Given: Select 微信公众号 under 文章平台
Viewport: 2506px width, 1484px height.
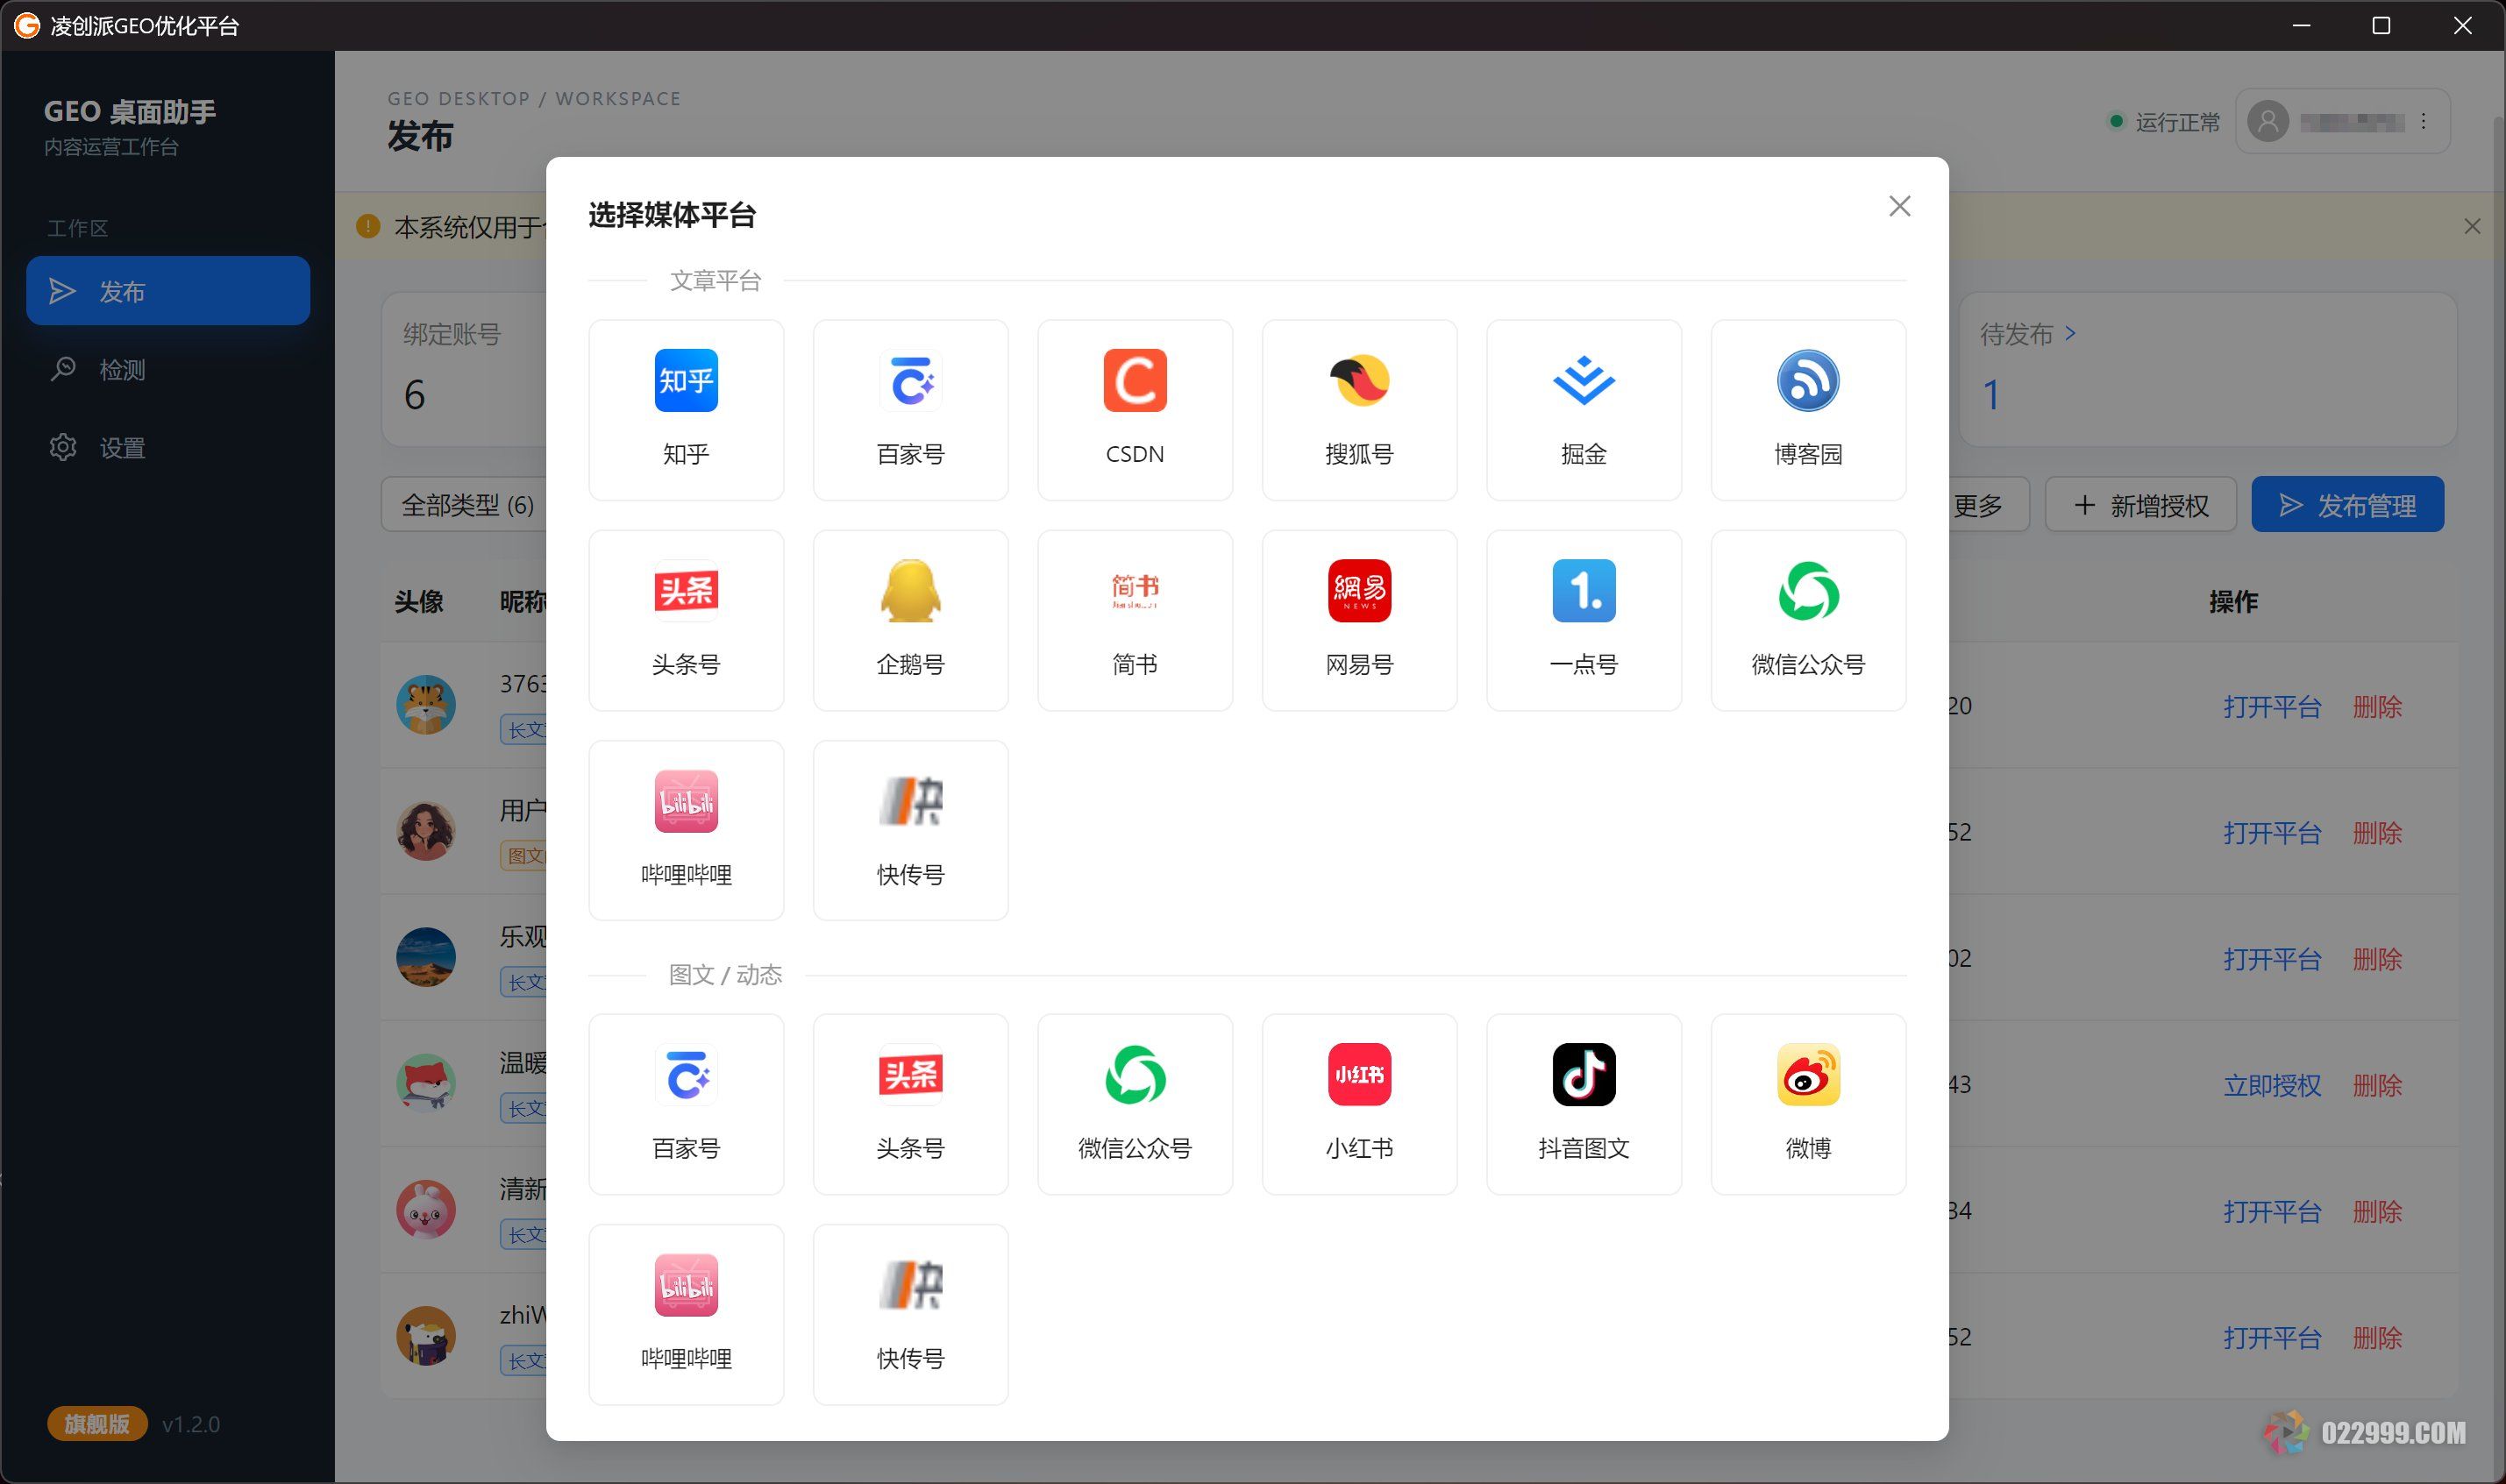Looking at the screenshot, I should (x=1808, y=620).
